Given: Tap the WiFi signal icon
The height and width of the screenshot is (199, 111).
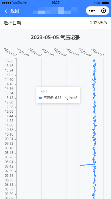Looking at the screenshot, I should pyautogui.click(x=25, y=3).
